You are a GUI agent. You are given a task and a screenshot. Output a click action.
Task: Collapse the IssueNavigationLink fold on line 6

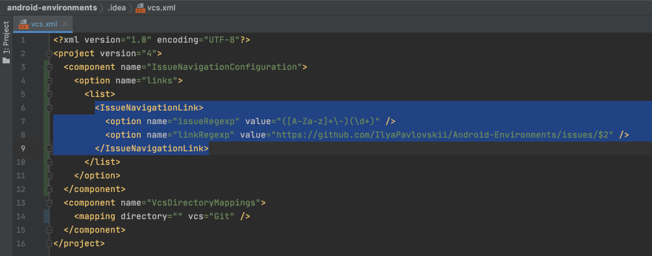tap(49, 108)
